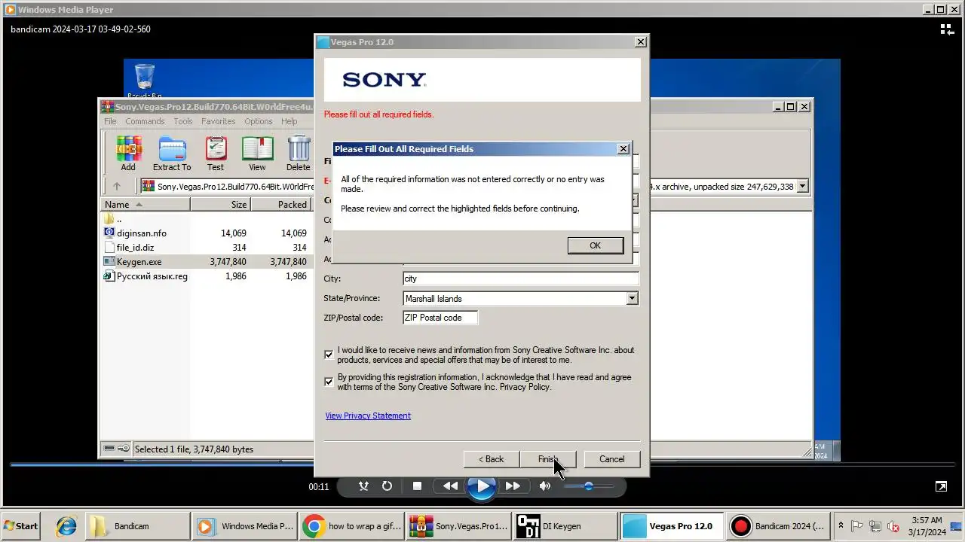Click the video seek progress bar
This screenshot has width=965, height=542.
[482, 465]
